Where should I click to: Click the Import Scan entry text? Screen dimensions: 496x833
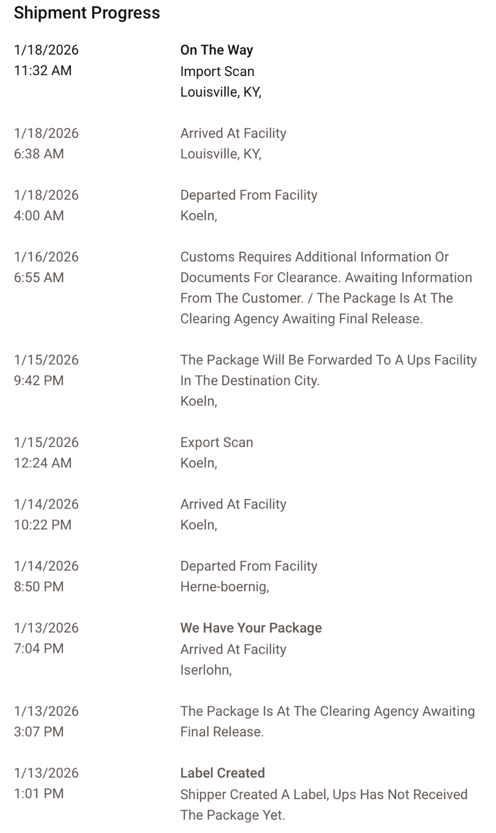[217, 71]
